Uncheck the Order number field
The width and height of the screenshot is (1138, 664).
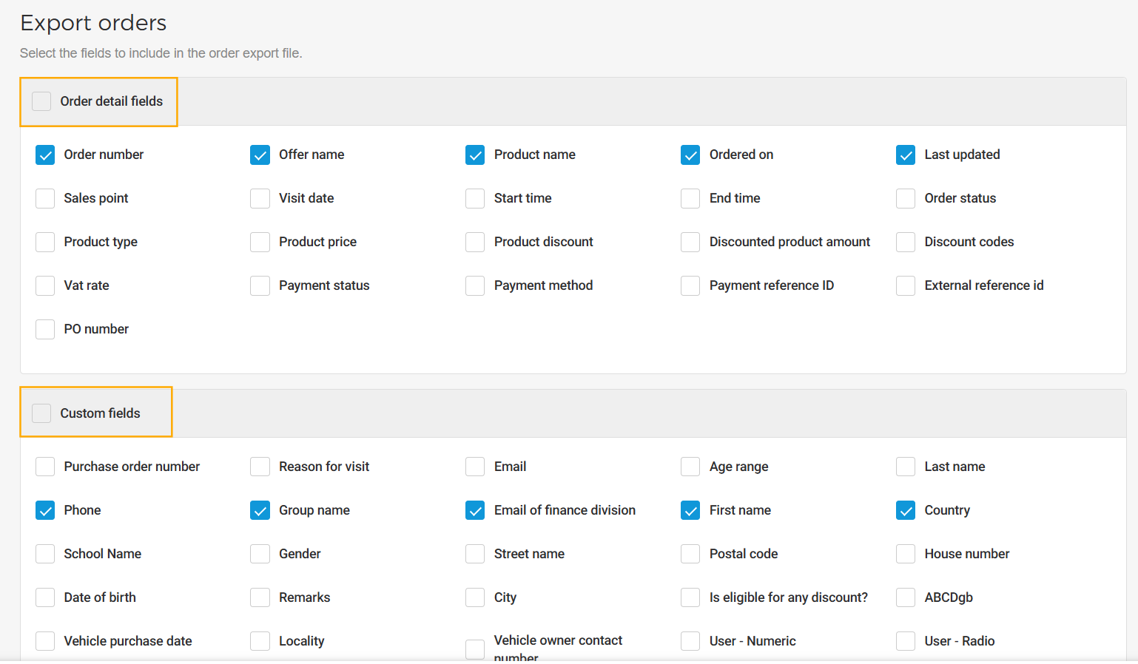pos(45,155)
